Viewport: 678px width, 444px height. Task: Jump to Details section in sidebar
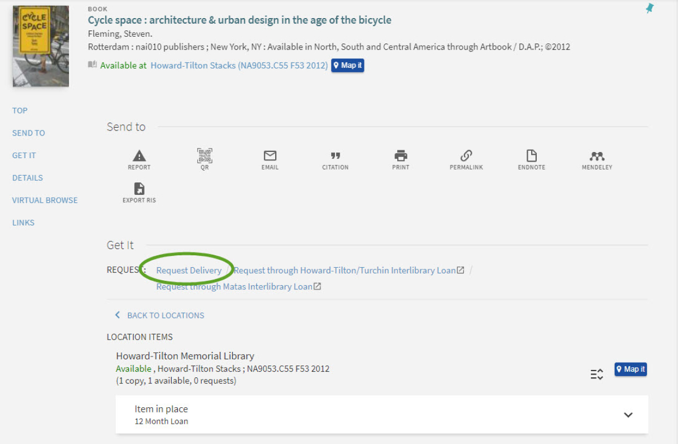[28, 178]
